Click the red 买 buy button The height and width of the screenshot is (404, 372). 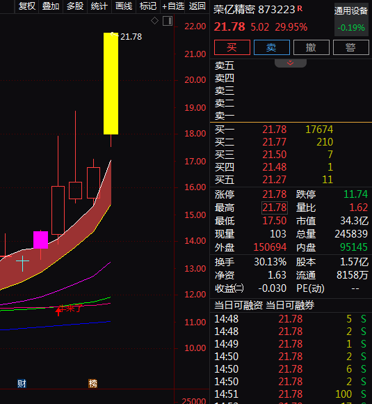tap(232, 47)
